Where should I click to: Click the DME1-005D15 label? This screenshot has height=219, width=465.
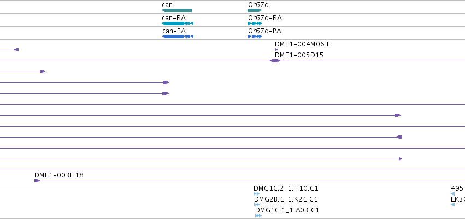[x=299, y=55]
